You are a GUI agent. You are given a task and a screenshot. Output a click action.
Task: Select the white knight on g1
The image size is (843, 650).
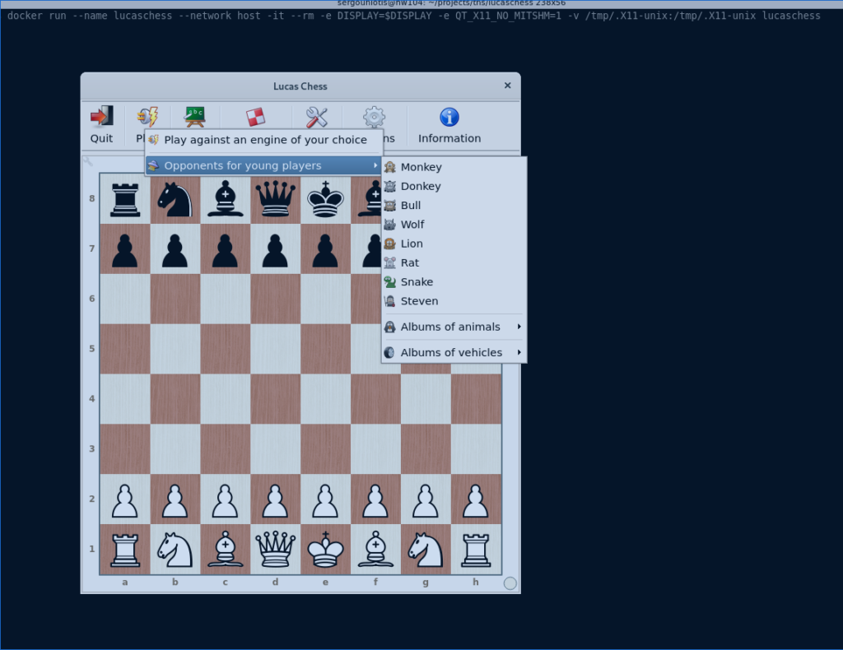pyautogui.click(x=426, y=549)
